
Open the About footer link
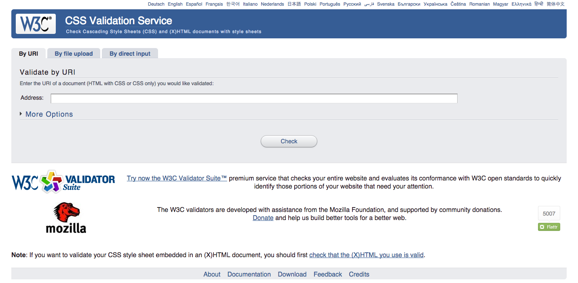[x=212, y=275]
